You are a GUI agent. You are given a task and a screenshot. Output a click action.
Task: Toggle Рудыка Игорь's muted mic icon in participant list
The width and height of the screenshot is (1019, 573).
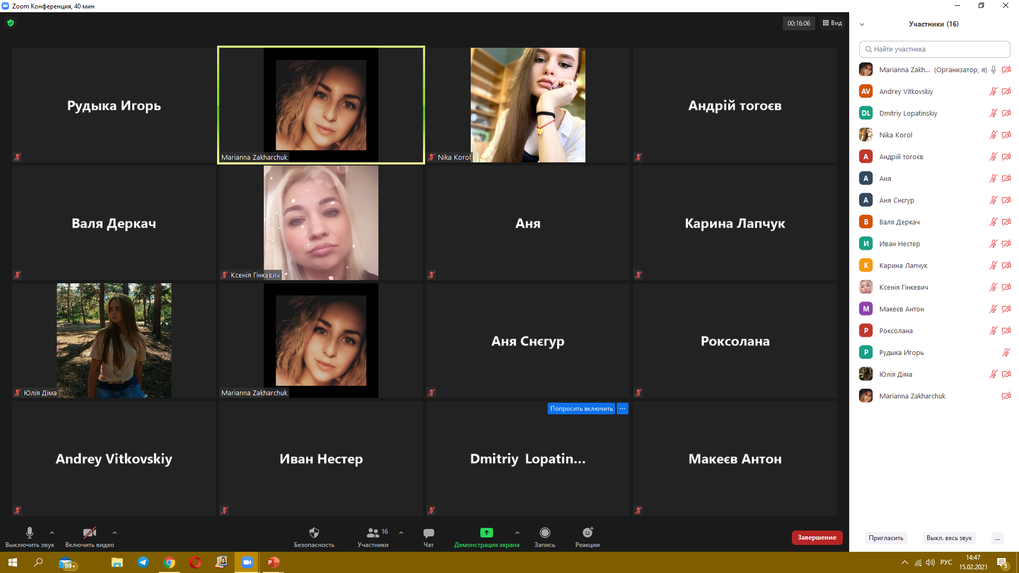point(1006,353)
